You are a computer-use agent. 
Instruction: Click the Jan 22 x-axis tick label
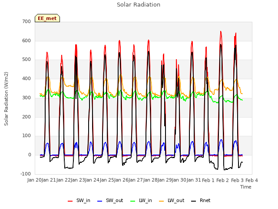click(63, 180)
